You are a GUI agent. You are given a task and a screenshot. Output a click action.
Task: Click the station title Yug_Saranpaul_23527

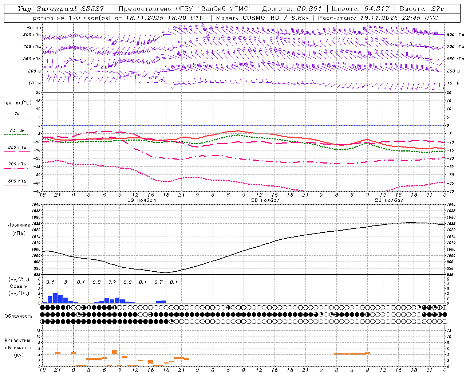pyautogui.click(x=61, y=9)
